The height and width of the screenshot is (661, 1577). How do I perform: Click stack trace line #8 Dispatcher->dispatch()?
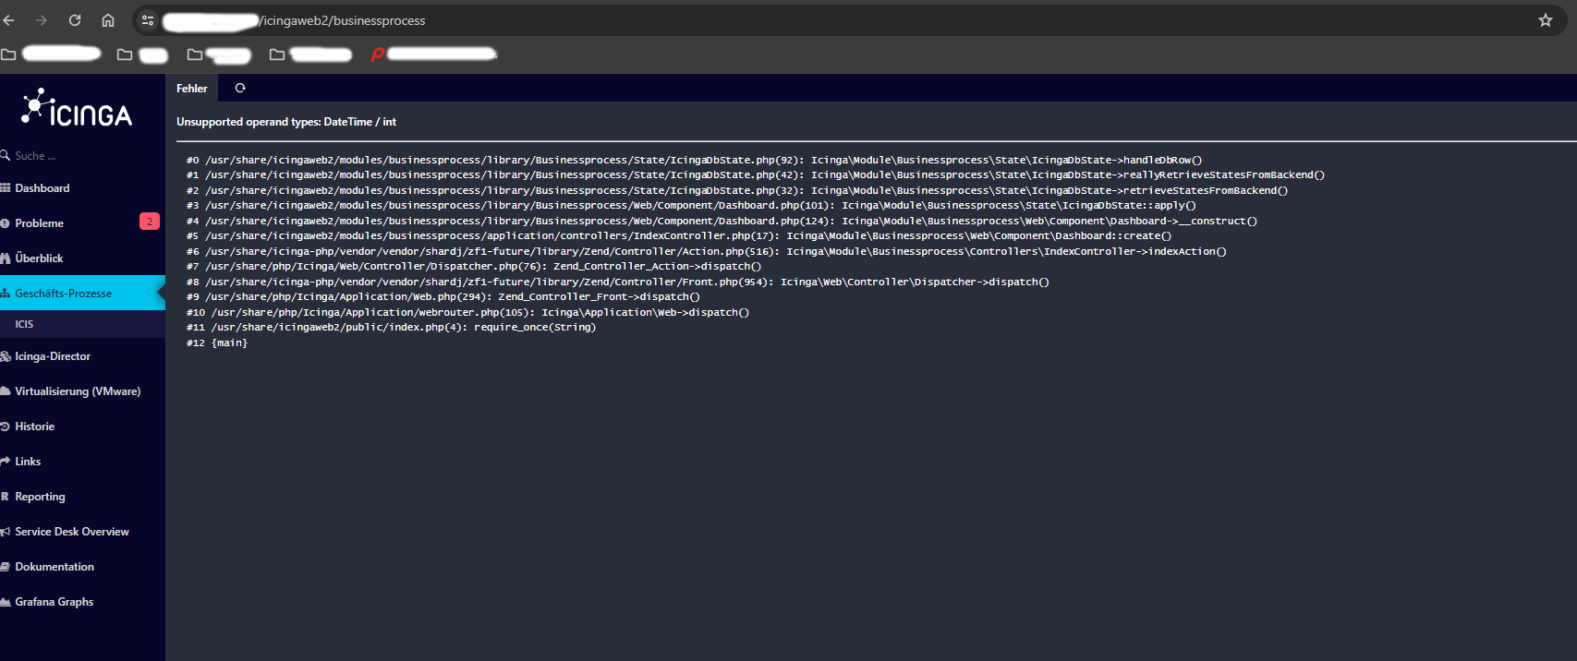[618, 282]
